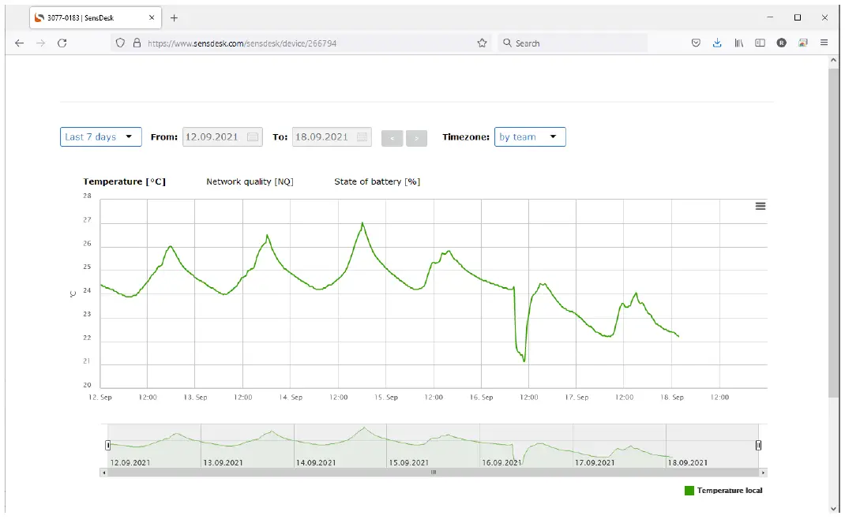
Task: Open calendar icon in From date field
Action: (x=253, y=137)
